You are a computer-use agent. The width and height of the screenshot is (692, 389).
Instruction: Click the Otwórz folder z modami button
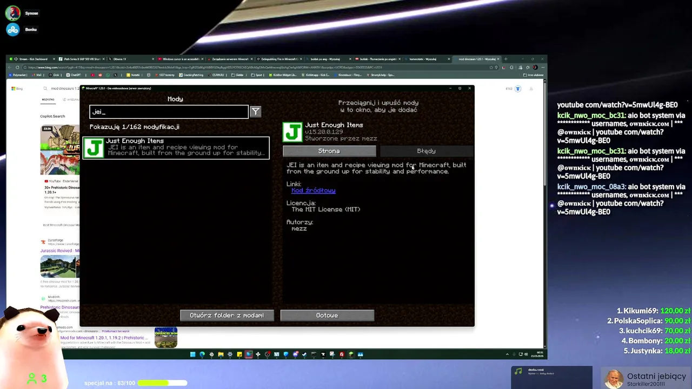coord(227,316)
